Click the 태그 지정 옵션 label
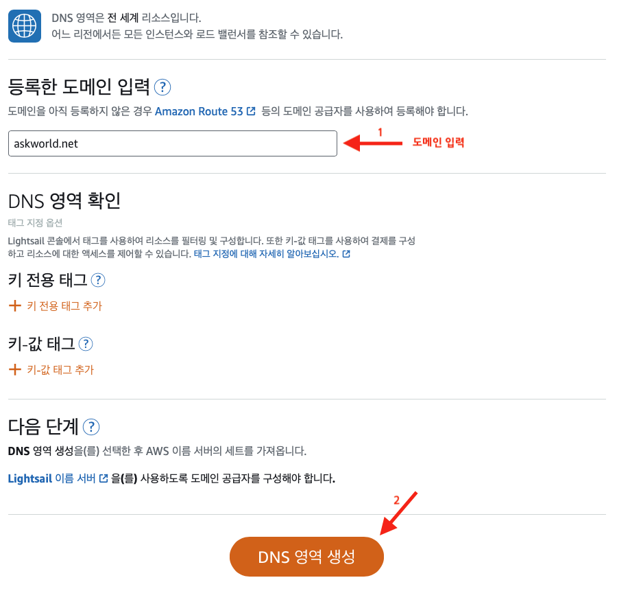The width and height of the screenshot is (617, 591). pyautogui.click(x=36, y=223)
